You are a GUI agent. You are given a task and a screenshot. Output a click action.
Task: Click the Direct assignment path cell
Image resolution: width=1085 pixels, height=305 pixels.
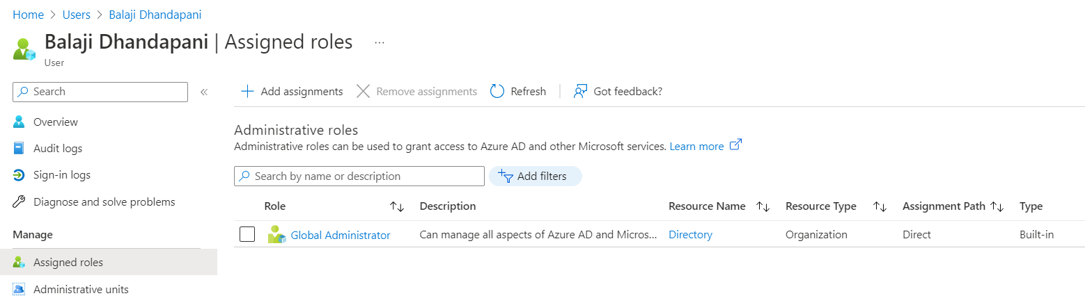[916, 235]
